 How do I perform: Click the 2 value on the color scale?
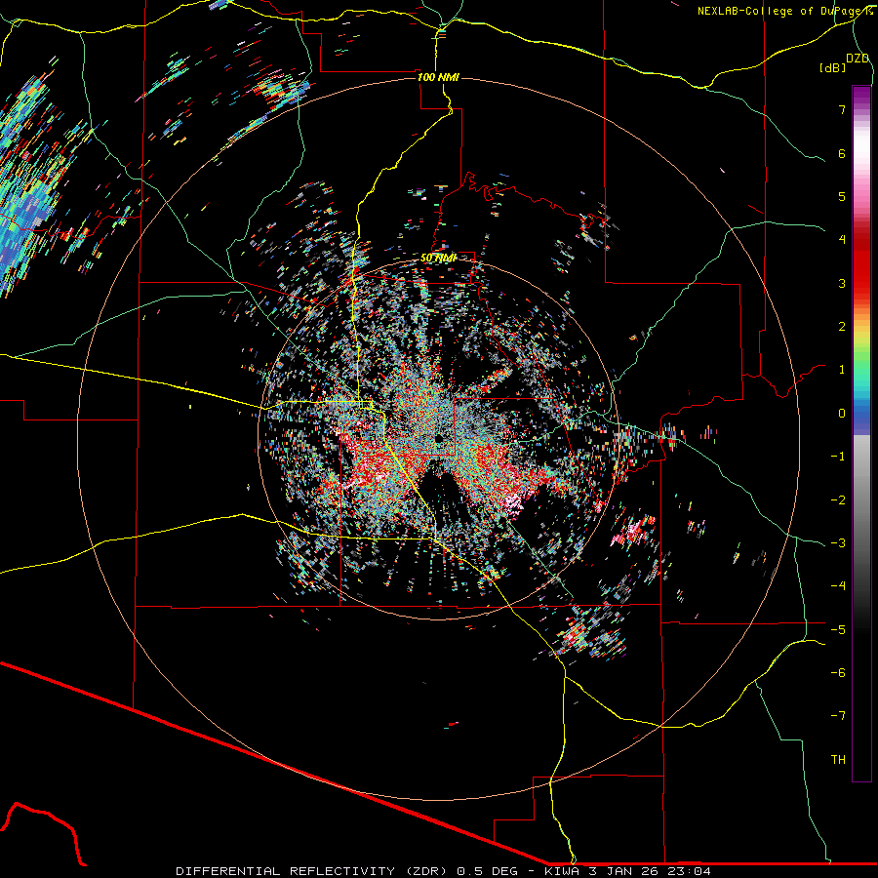tap(842, 327)
